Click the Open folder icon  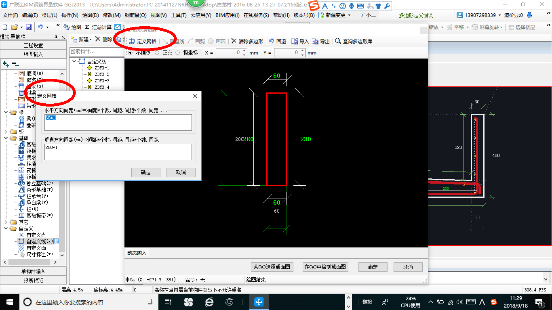click(15, 27)
